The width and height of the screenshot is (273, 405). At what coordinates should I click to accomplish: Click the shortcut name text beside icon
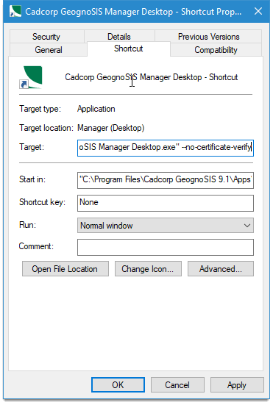pos(152,77)
